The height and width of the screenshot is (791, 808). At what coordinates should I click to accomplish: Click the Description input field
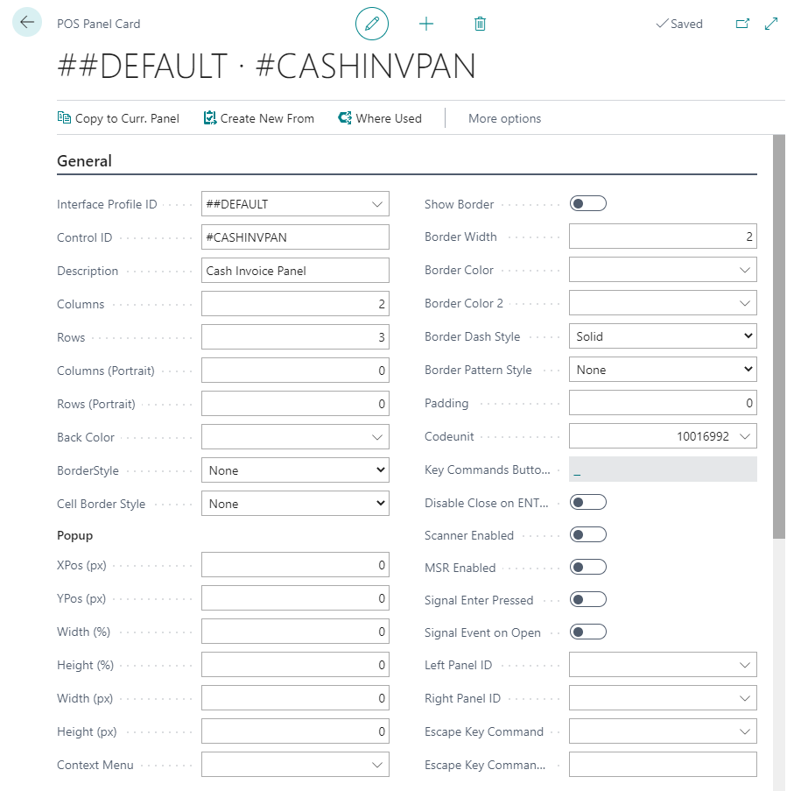tap(295, 271)
